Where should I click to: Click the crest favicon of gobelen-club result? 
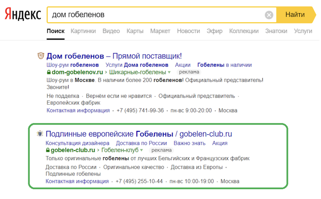40,134
